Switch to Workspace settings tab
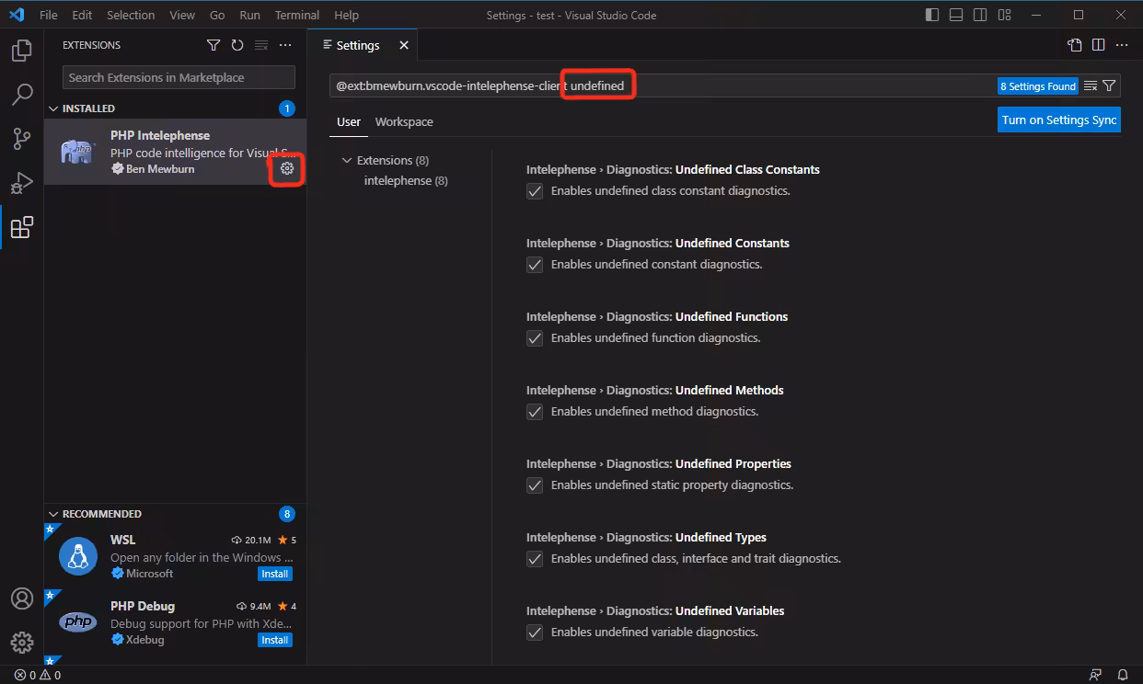Image resolution: width=1143 pixels, height=684 pixels. click(x=404, y=121)
